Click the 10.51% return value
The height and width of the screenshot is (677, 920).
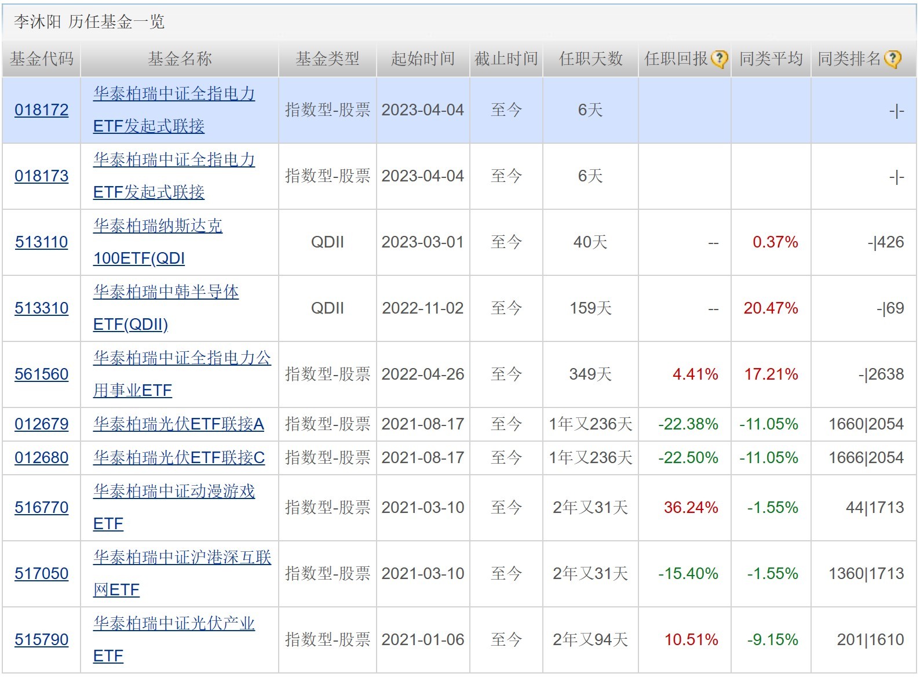coord(691,640)
